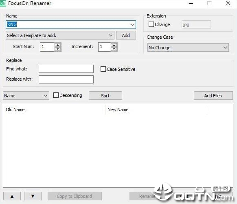The height and width of the screenshot is (204, 237).
Task: Focus the Start Num value field
Action: (47, 47)
